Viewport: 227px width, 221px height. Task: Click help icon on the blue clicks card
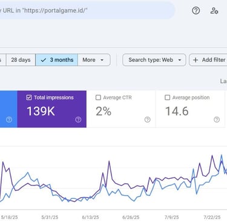click(x=9, y=120)
